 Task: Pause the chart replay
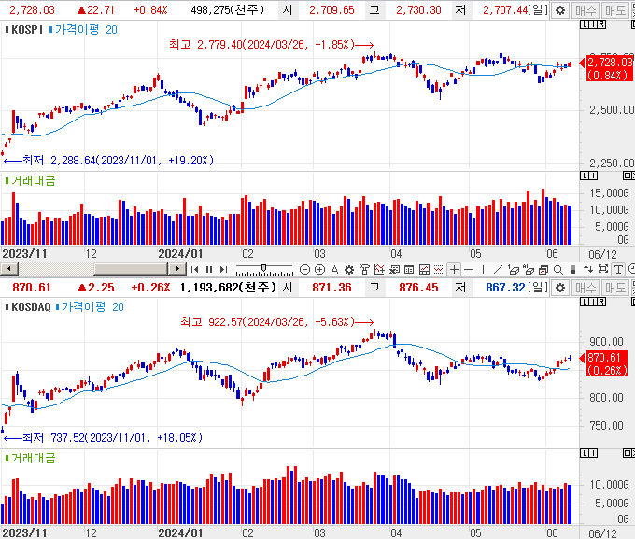[209, 269]
